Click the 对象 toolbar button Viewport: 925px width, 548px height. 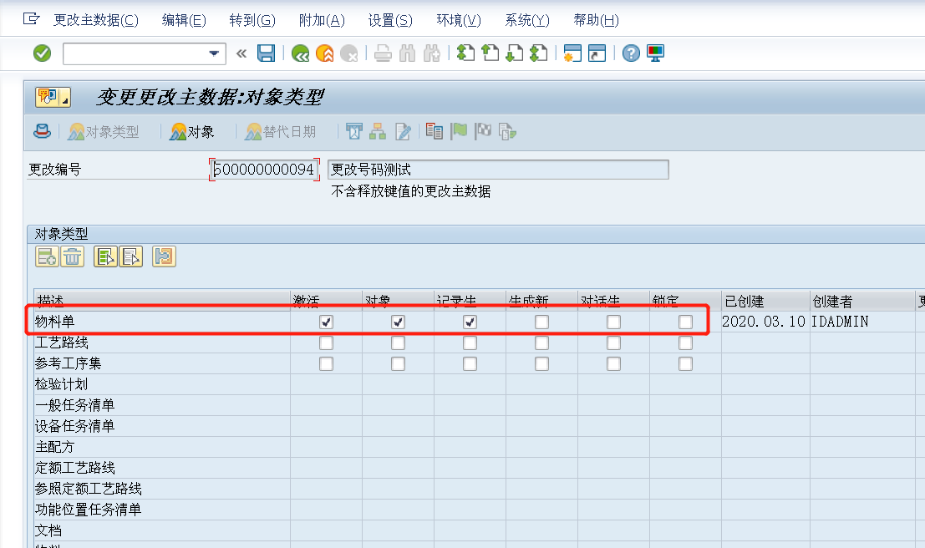point(191,131)
